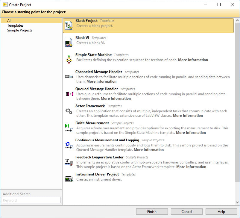This screenshot has height=218, width=240.
Task: Open More Information for Actor Framework
Action: tap(188, 116)
